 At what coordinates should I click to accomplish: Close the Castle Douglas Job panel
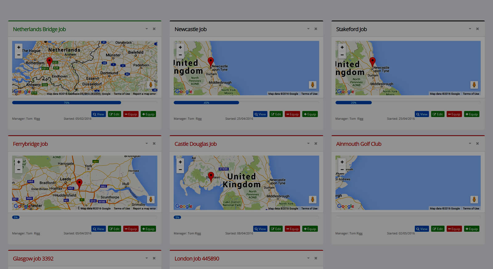(x=316, y=144)
